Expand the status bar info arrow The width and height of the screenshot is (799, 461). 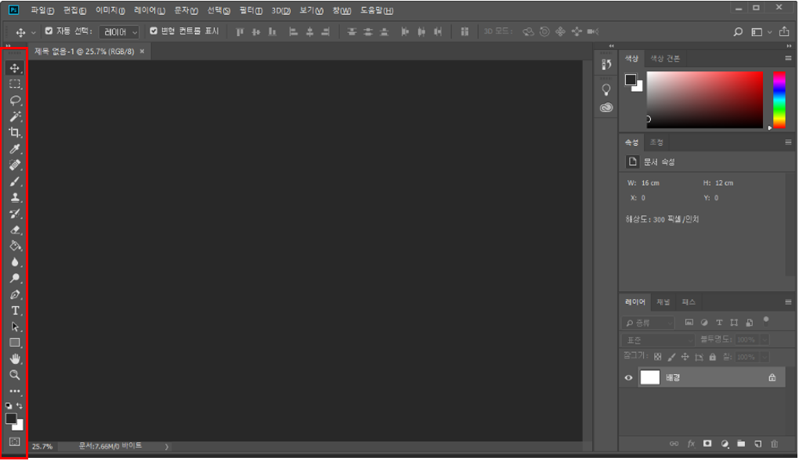pos(167,447)
